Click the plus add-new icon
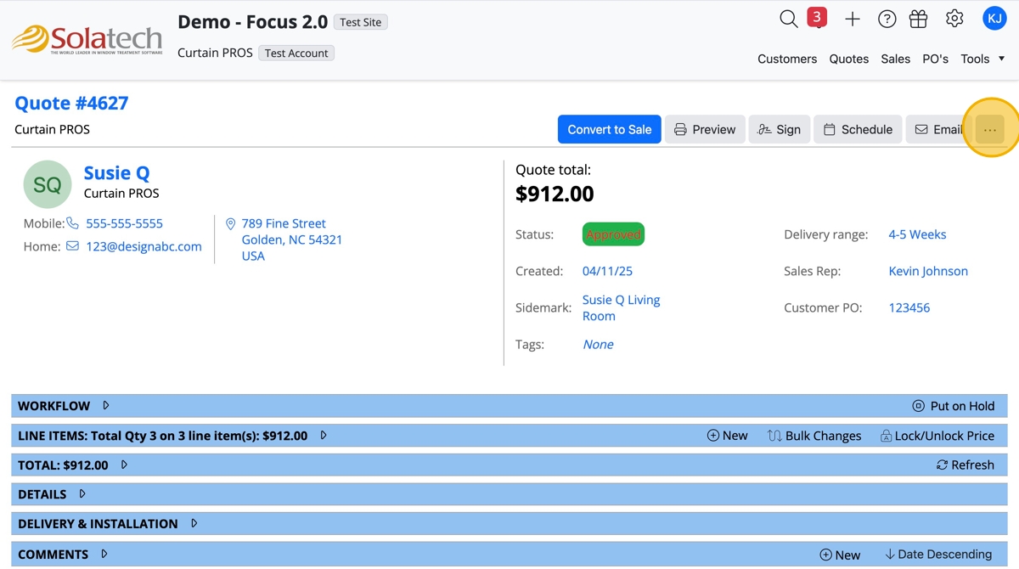The width and height of the screenshot is (1019, 569). pos(853,19)
